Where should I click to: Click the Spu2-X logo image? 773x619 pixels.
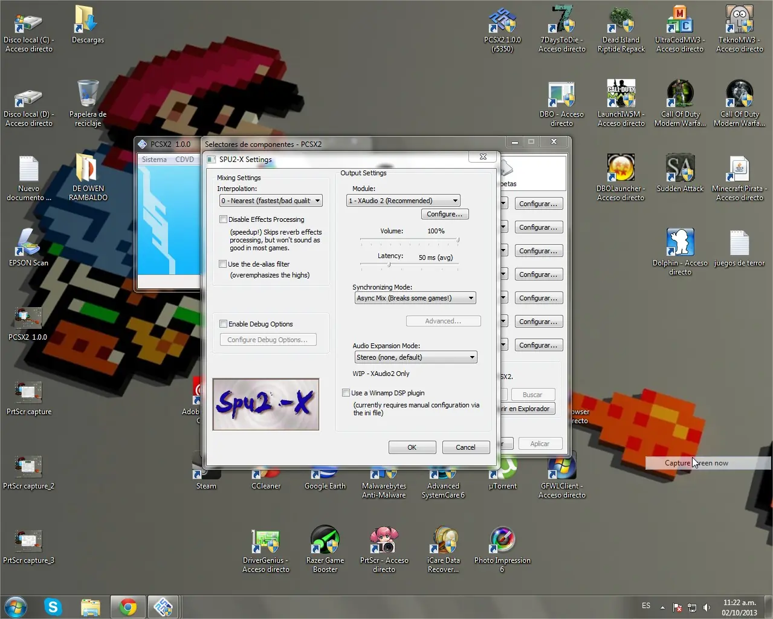[266, 404]
